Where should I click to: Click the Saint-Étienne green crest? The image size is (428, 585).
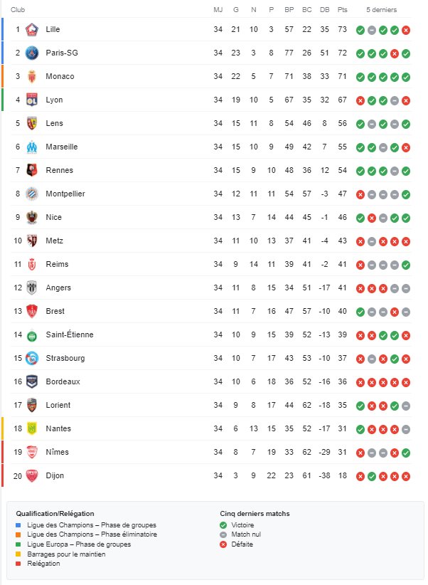(x=32, y=335)
